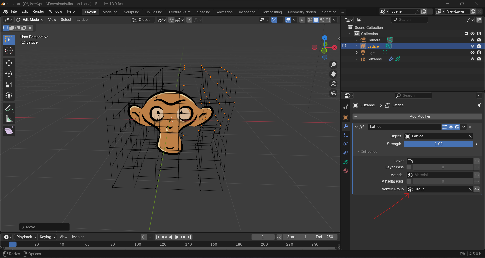Open the File menu

click(14, 11)
